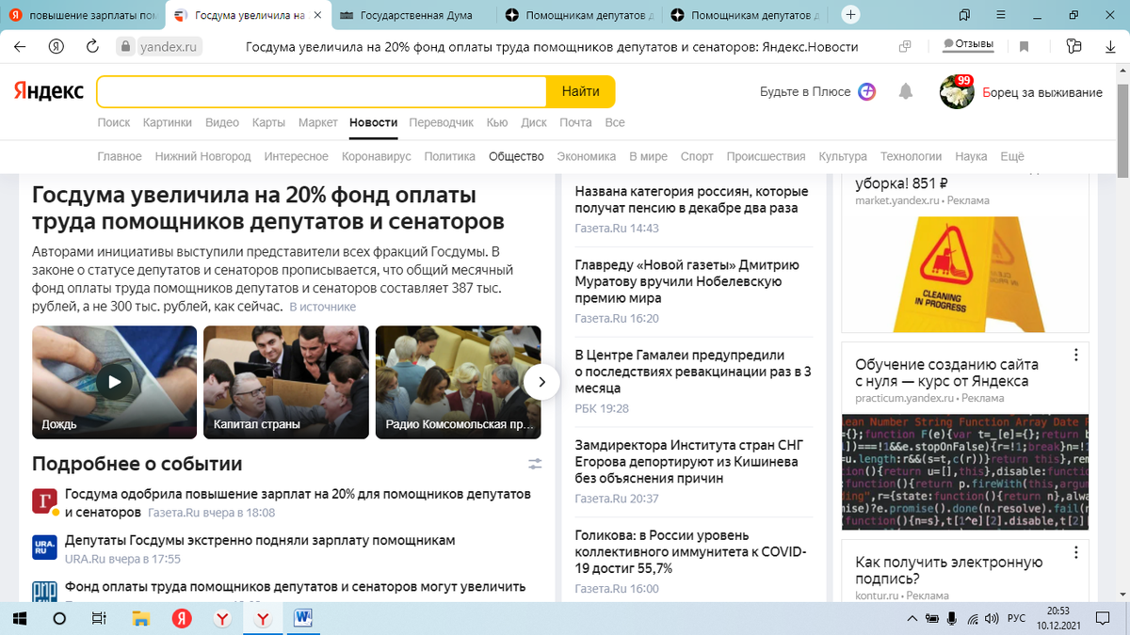Go back with the browser back arrow
This screenshot has height=635, width=1130.
(x=20, y=46)
